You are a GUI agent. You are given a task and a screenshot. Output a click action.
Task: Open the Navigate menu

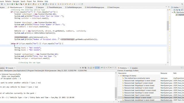pos(16,1)
